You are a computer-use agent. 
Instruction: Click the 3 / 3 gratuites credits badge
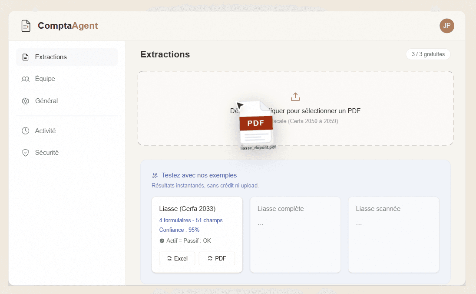428,54
